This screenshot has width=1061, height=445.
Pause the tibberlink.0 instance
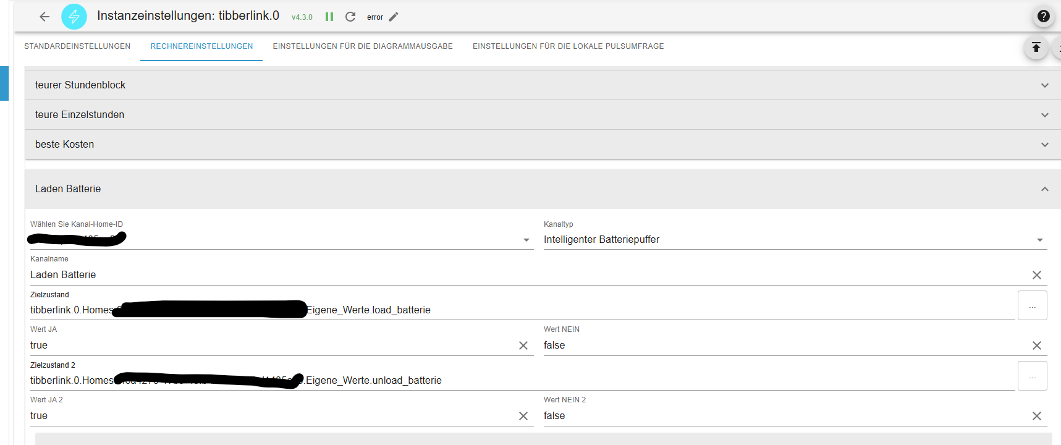[329, 17]
